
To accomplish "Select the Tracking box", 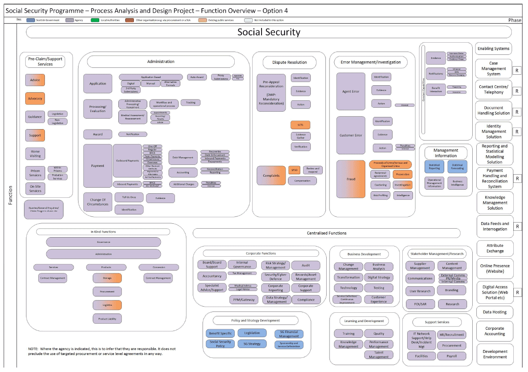I will pyautogui.click(x=190, y=103).
